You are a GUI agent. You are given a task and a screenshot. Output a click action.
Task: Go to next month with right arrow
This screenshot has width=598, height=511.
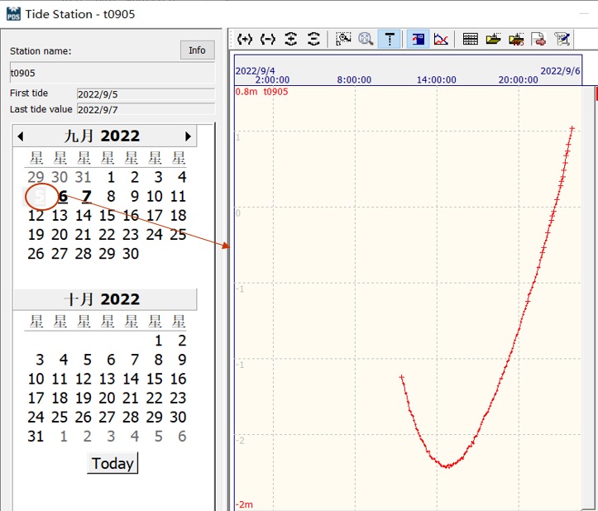(x=188, y=136)
